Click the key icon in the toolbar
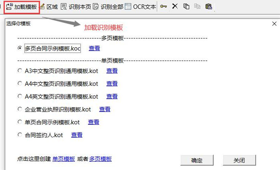This screenshot has width=280, height=170. point(164,6)
